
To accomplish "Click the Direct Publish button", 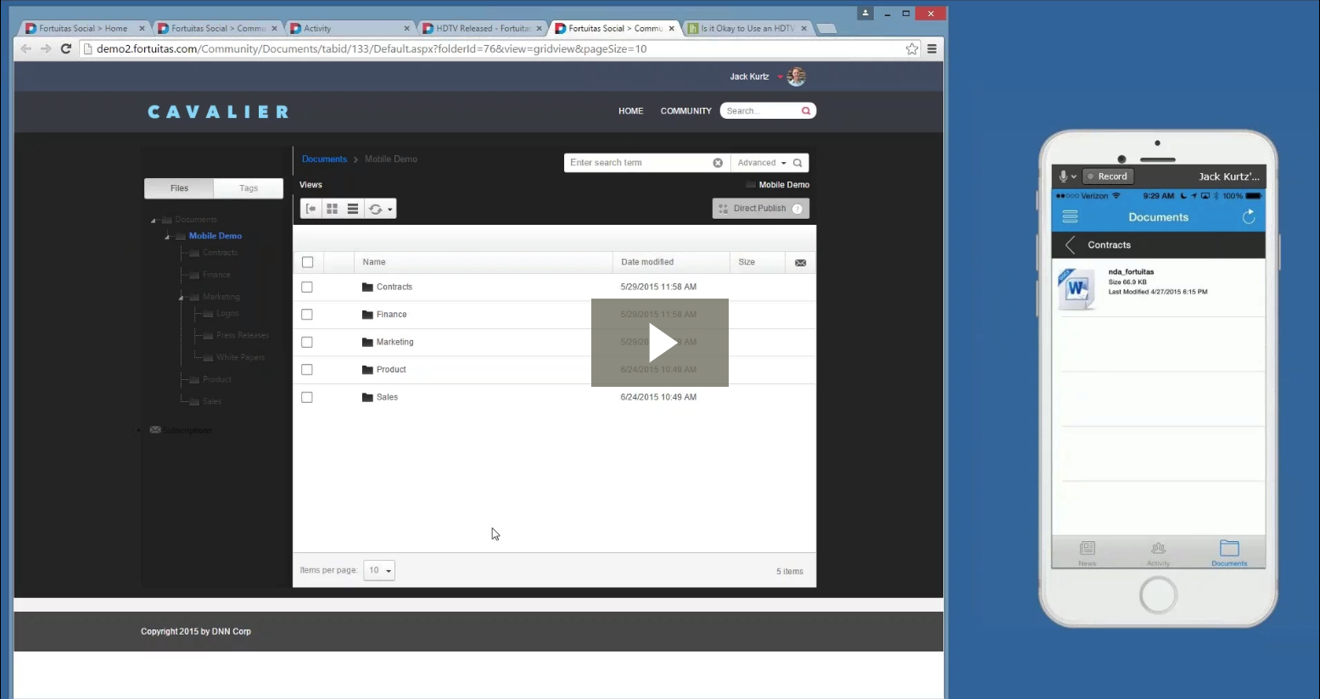I will [x=760, y=209].
